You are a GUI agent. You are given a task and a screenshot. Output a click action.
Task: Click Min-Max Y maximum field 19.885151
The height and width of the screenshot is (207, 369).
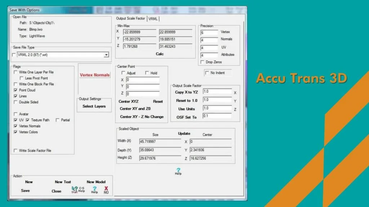pyautogui.click(x=175, y=39)
